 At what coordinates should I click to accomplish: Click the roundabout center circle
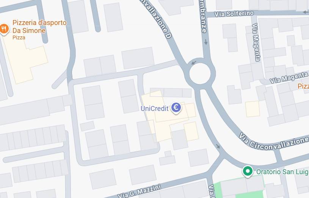click(200, 73)
